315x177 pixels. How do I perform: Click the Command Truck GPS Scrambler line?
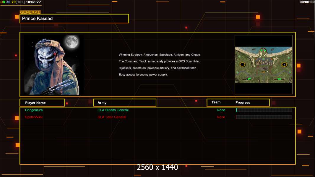pos(159,61)
